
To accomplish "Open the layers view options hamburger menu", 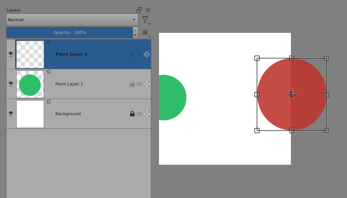I will 146,33.
